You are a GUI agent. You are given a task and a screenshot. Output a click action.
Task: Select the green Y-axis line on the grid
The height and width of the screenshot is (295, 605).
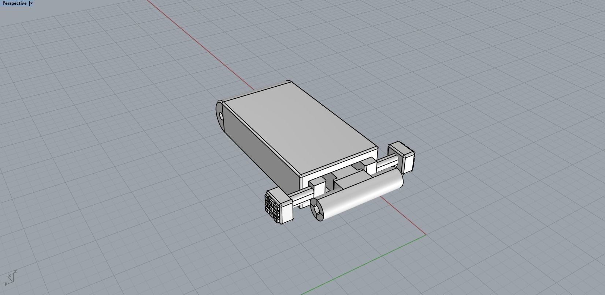click(363, 265)
